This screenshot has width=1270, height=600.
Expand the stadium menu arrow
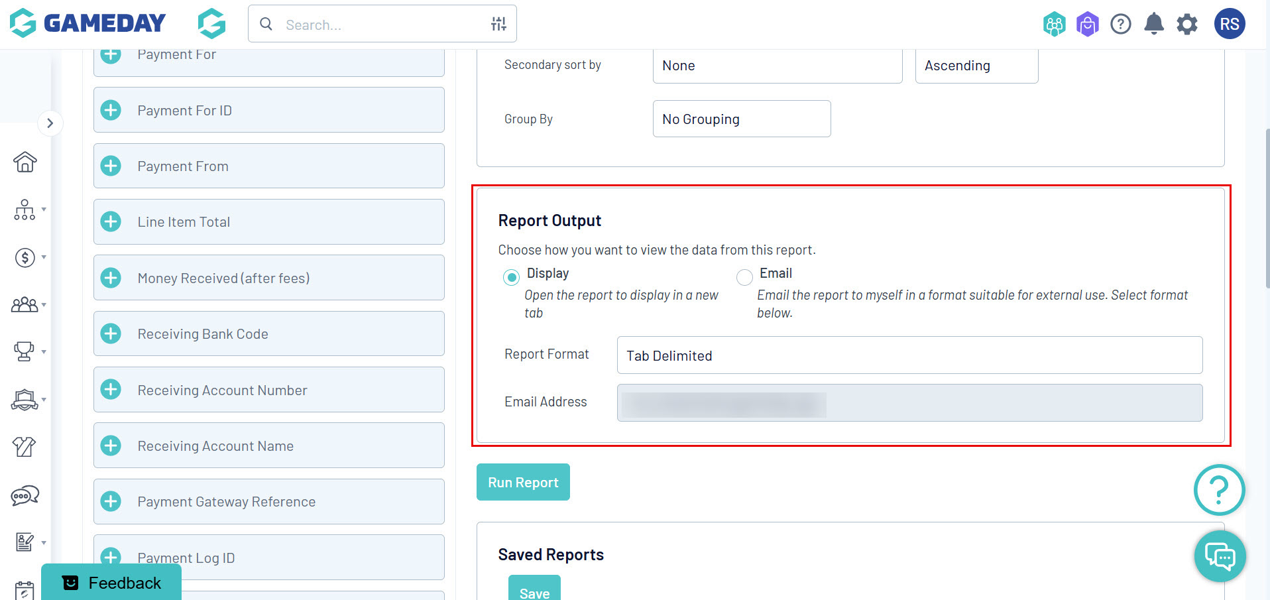pos(44,400)
